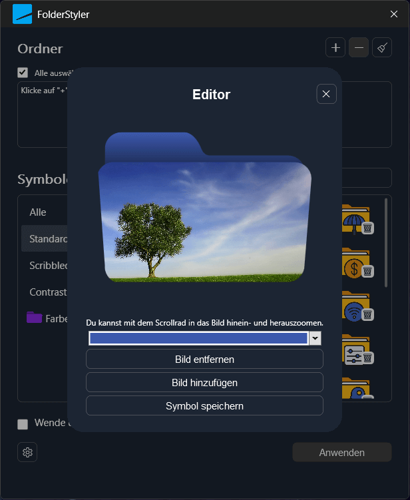This screenshot has height=500, width=410.
Task: Select the Wi-Fi folder symbol
Action: point(353,306)
